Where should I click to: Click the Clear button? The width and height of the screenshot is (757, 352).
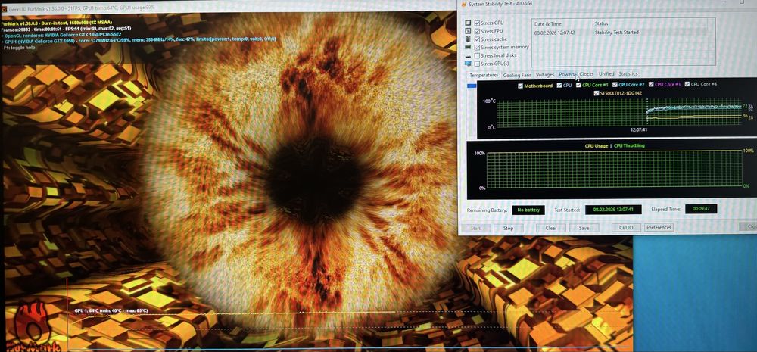551,228
